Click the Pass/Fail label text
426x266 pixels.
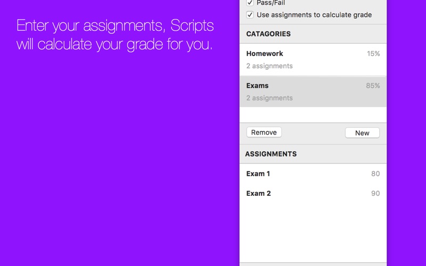pyautogui.click(x=271, y=3)
